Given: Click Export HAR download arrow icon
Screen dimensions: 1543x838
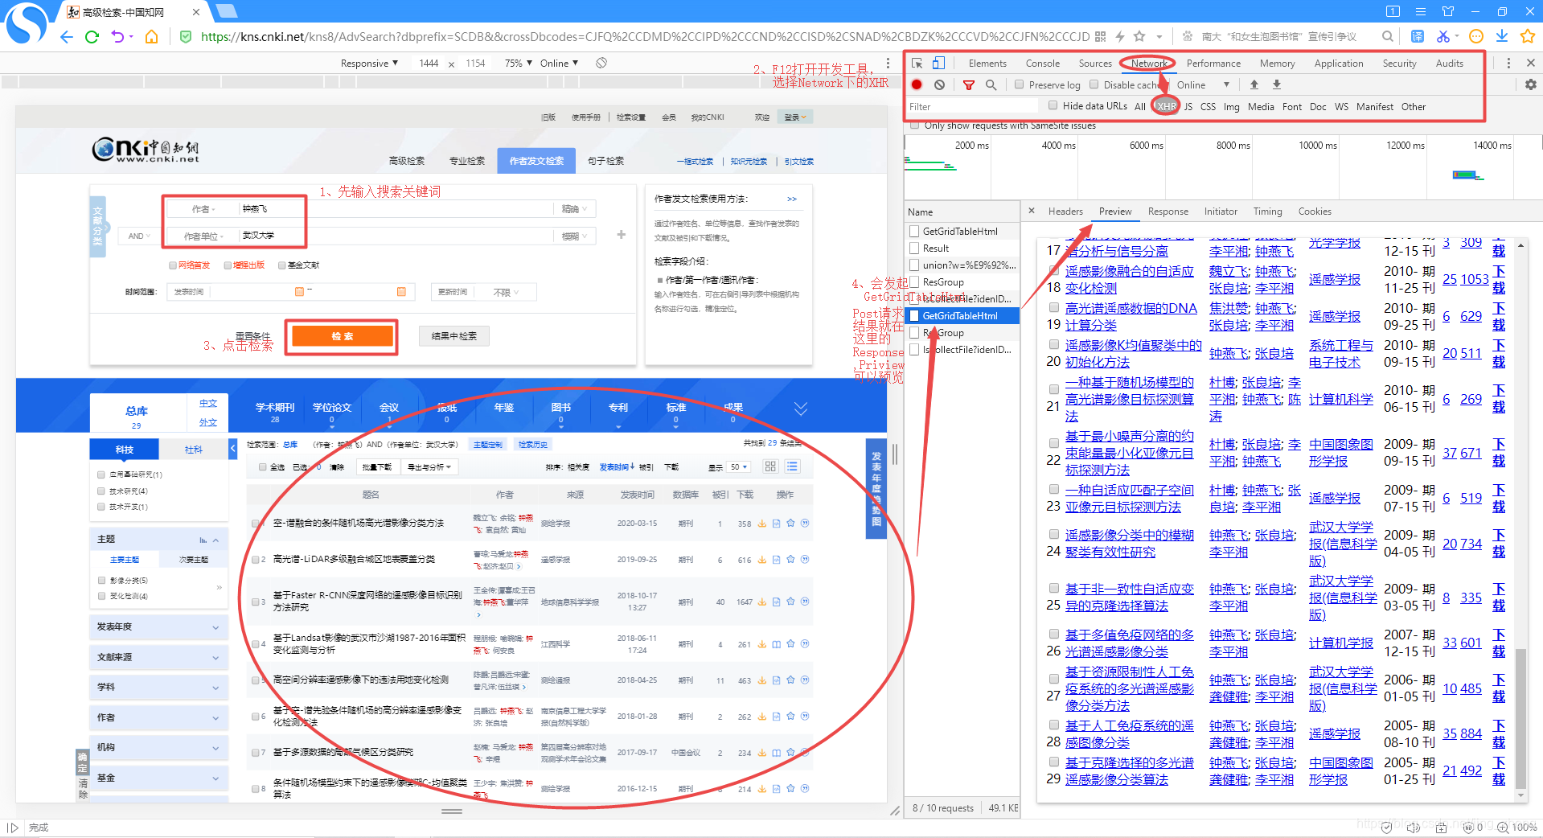Looking at the screenshot, I should 1276,84.
